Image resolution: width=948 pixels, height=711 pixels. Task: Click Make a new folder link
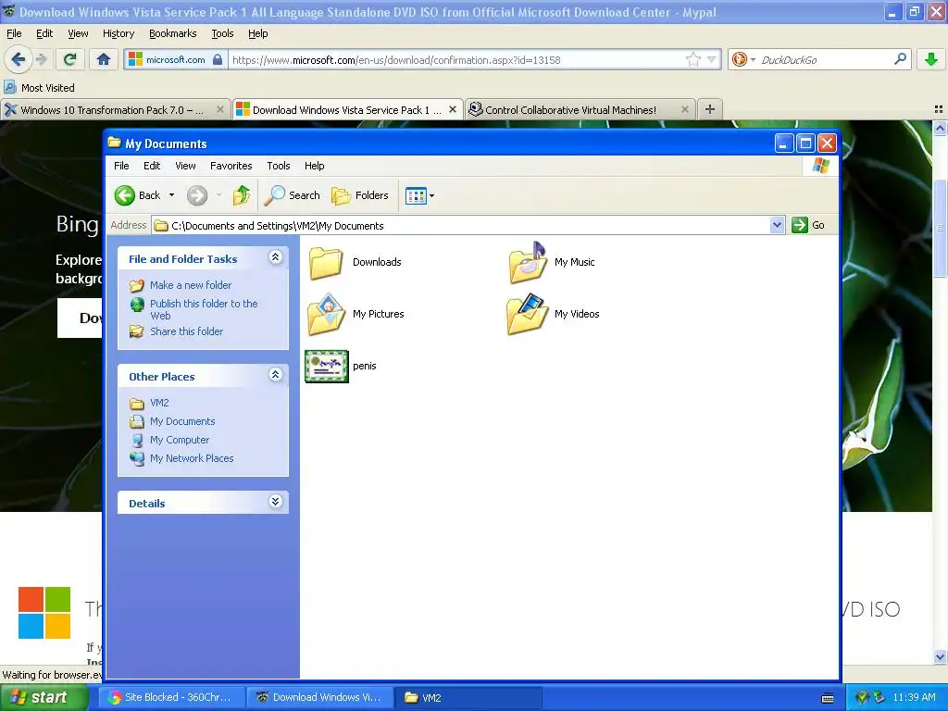tap(191, 285)
